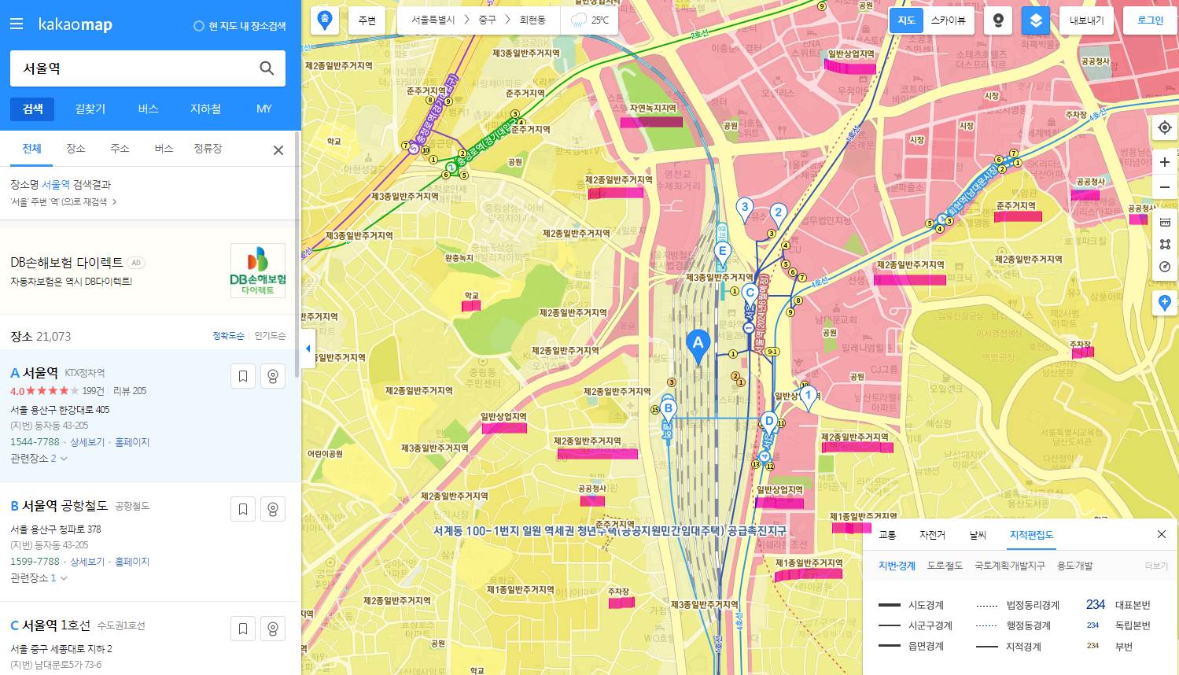Re-search with '서울 주변 역' link

click(x=64, y=202)
